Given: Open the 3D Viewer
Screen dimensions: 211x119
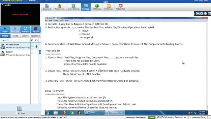Looking at the screenshot, I should pyautogui.click(x=97, y=7).
